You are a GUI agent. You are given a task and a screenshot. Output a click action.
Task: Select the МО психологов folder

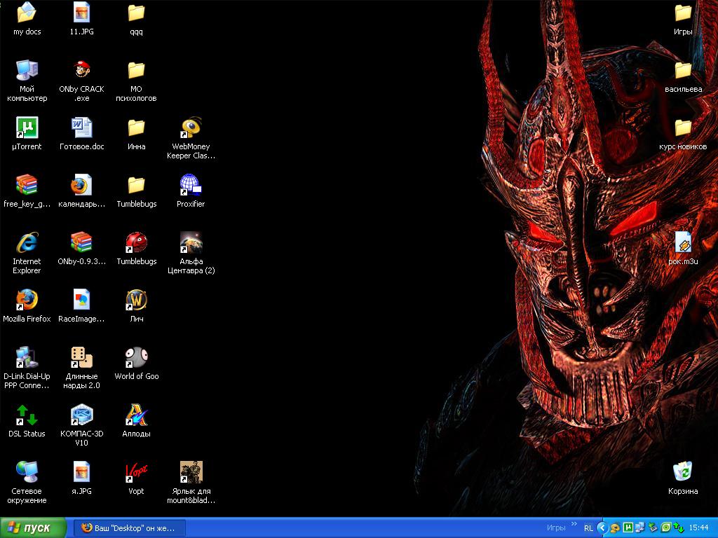pyautogui.click(x=136, y=70)
